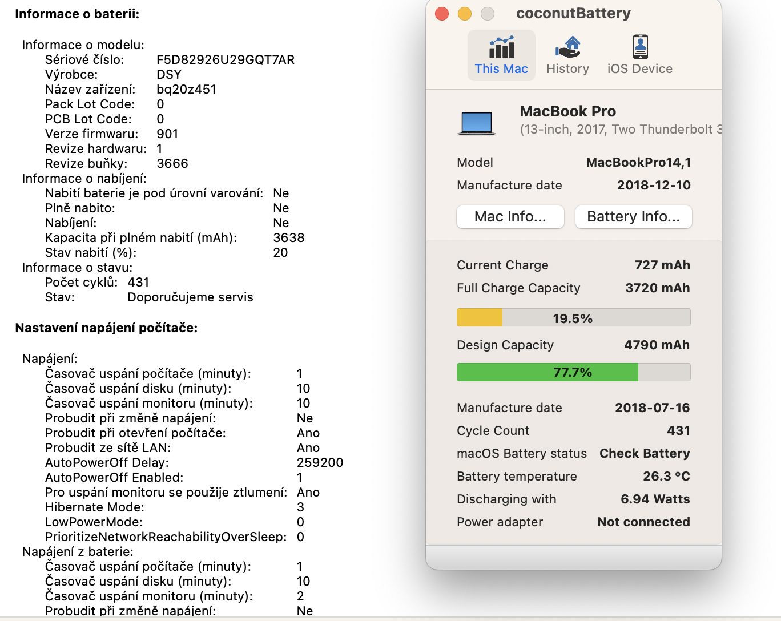Click the Informace o stavu section label
Screen dimensions: 781x621
tap(77, 267)
